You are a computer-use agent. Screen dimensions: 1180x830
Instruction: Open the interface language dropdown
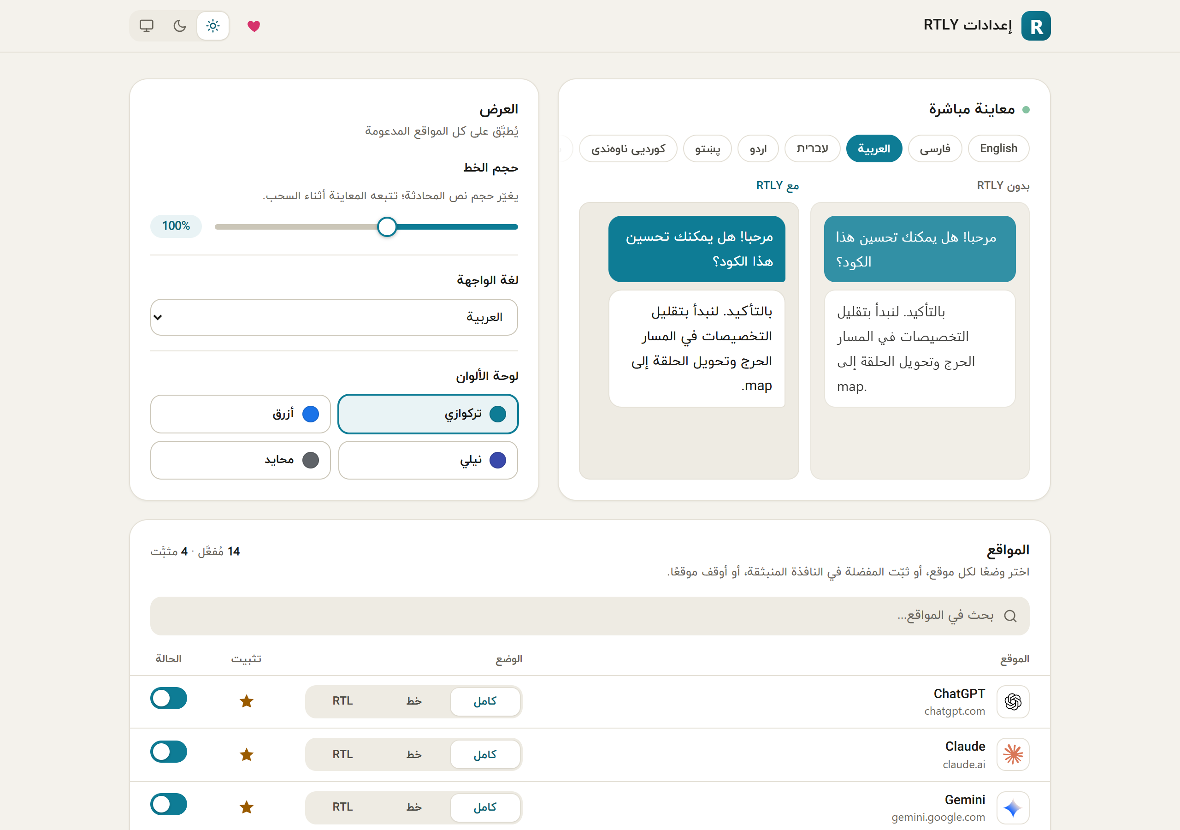(x=334, y=317)
